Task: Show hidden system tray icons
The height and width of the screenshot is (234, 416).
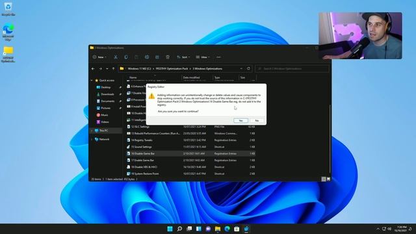Action: [378, 229]
